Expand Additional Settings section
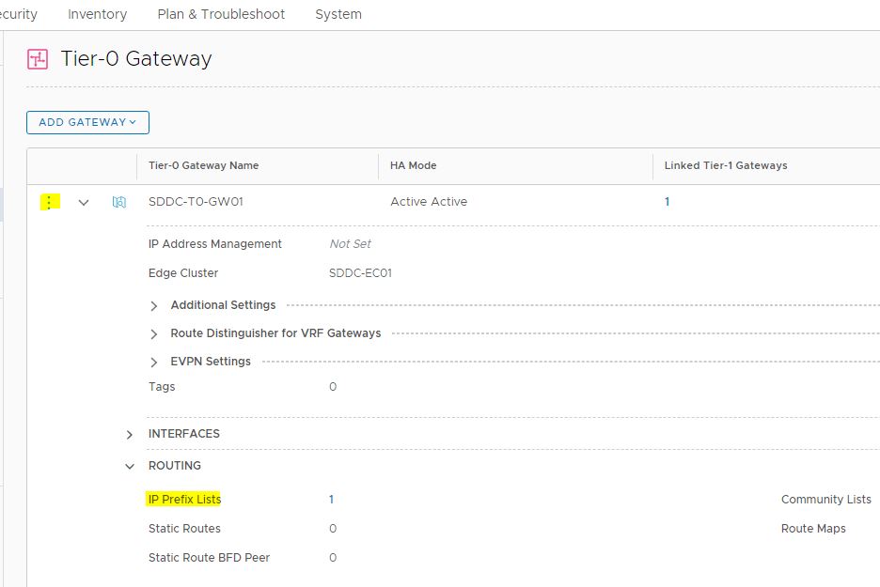This screenshot has height=587, width=880. [154, 306]
